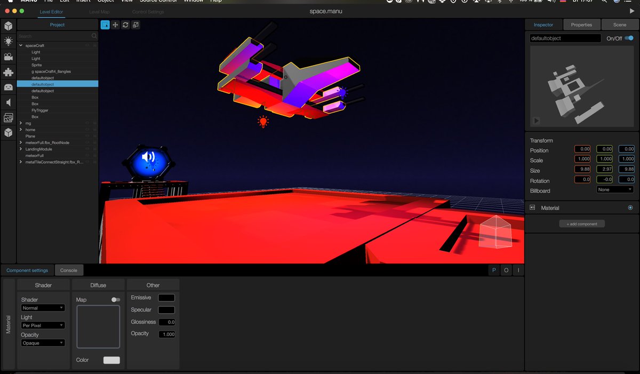
Task: Select the red light bulb gizmo in the viewport
Action: [x=262, y=122]
